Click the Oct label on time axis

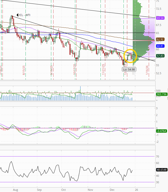pyautogui.click(x=63, y=190)
